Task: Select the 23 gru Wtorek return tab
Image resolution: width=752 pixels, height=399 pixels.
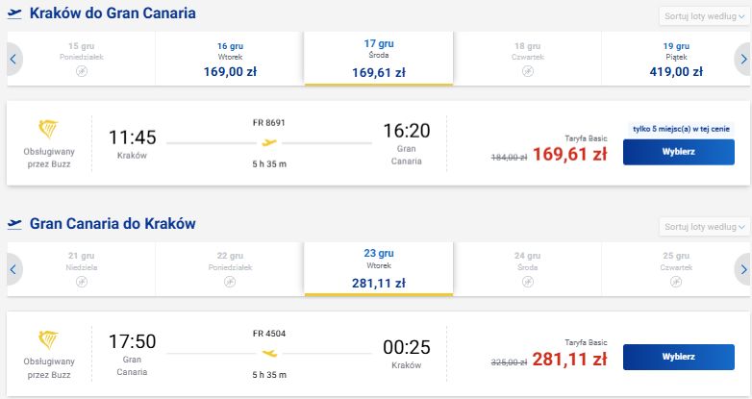Action: click(378, 268)
